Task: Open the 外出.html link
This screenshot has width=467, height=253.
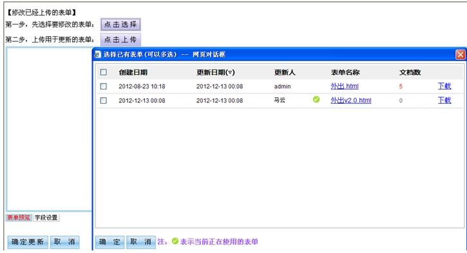Action: coord(345,86)
